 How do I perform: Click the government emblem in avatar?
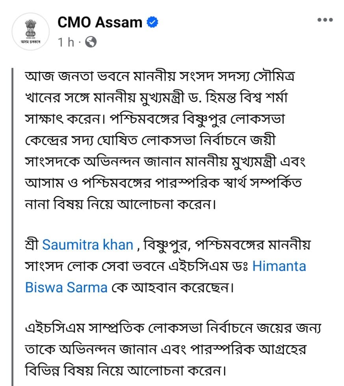coord(31,28)
